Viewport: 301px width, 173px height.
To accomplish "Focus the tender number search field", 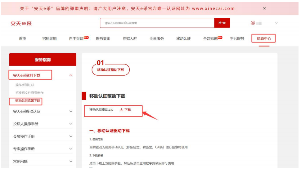I will coord(157,23).
